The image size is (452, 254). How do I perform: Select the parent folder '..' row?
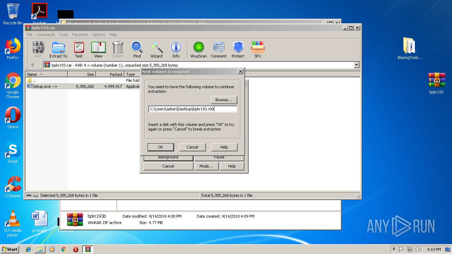(83, 80)
